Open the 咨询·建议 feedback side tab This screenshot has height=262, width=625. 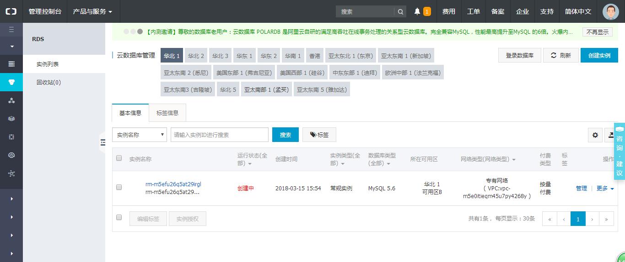[x=620, y=151]
